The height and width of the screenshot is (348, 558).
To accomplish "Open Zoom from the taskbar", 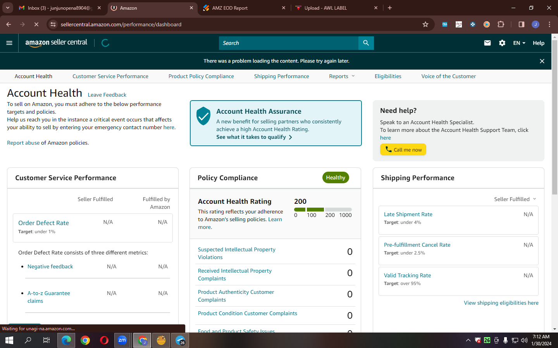I will click(x=122, y=340).
